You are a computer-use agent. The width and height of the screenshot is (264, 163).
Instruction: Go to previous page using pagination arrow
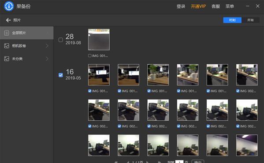tap(128, 162)
